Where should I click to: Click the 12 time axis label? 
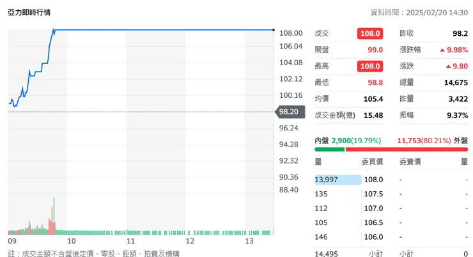190,241
